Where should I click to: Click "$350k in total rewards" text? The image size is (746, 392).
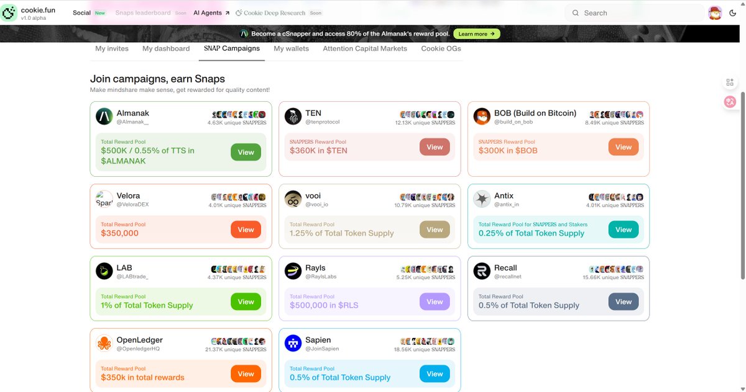[142, 377]
